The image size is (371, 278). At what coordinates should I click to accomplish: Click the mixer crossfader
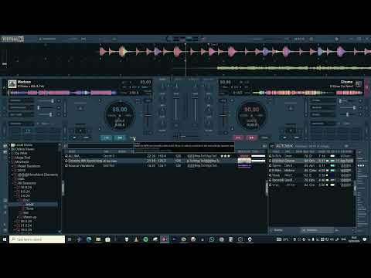pos(186,136)
